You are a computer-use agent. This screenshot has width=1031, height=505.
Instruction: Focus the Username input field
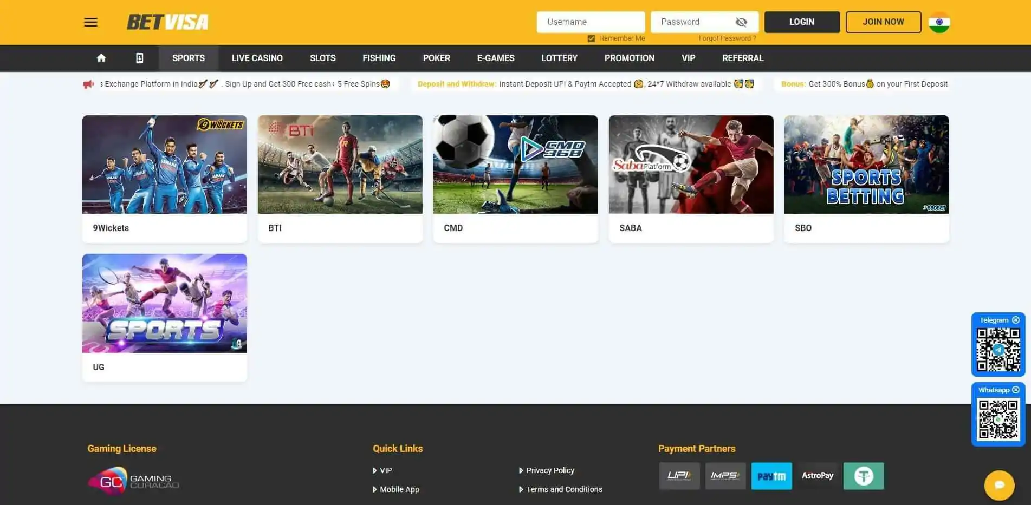[591, 22]
